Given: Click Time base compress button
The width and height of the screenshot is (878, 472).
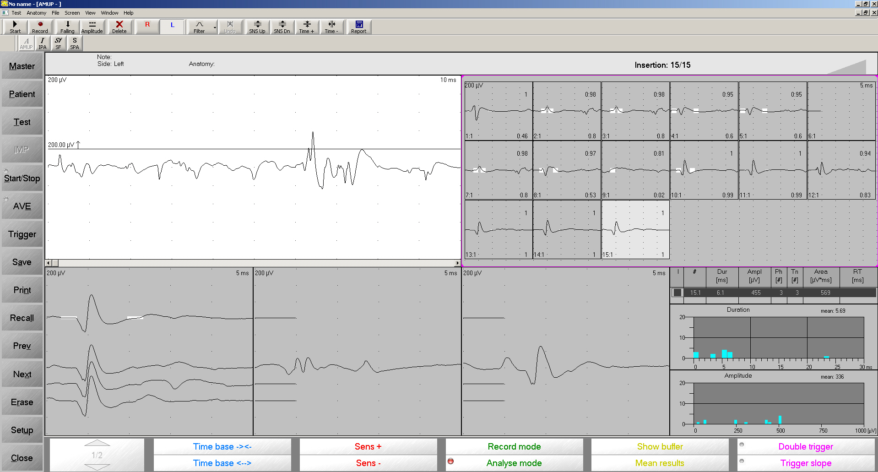Looking at the screenshot, I should [x=222, y=447].
